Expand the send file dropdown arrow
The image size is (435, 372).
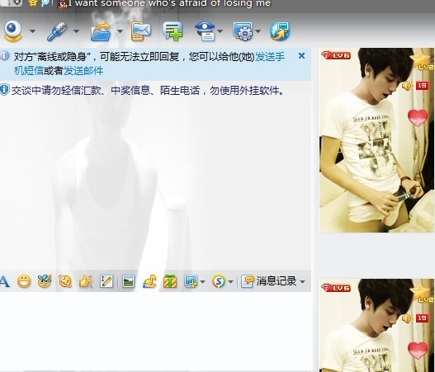point(121,31)
